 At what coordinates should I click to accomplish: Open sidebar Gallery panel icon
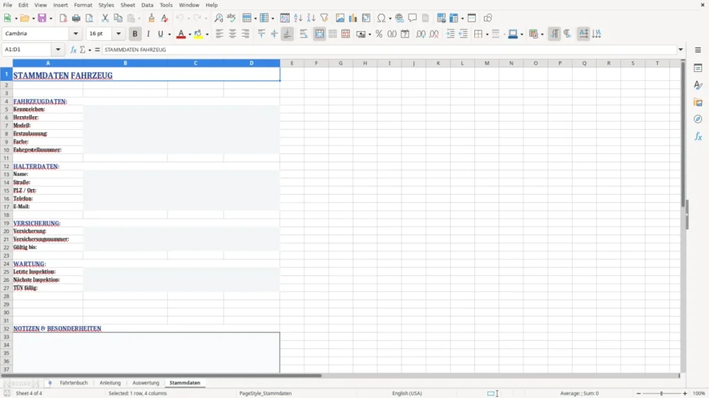click(x=698, y=102)
